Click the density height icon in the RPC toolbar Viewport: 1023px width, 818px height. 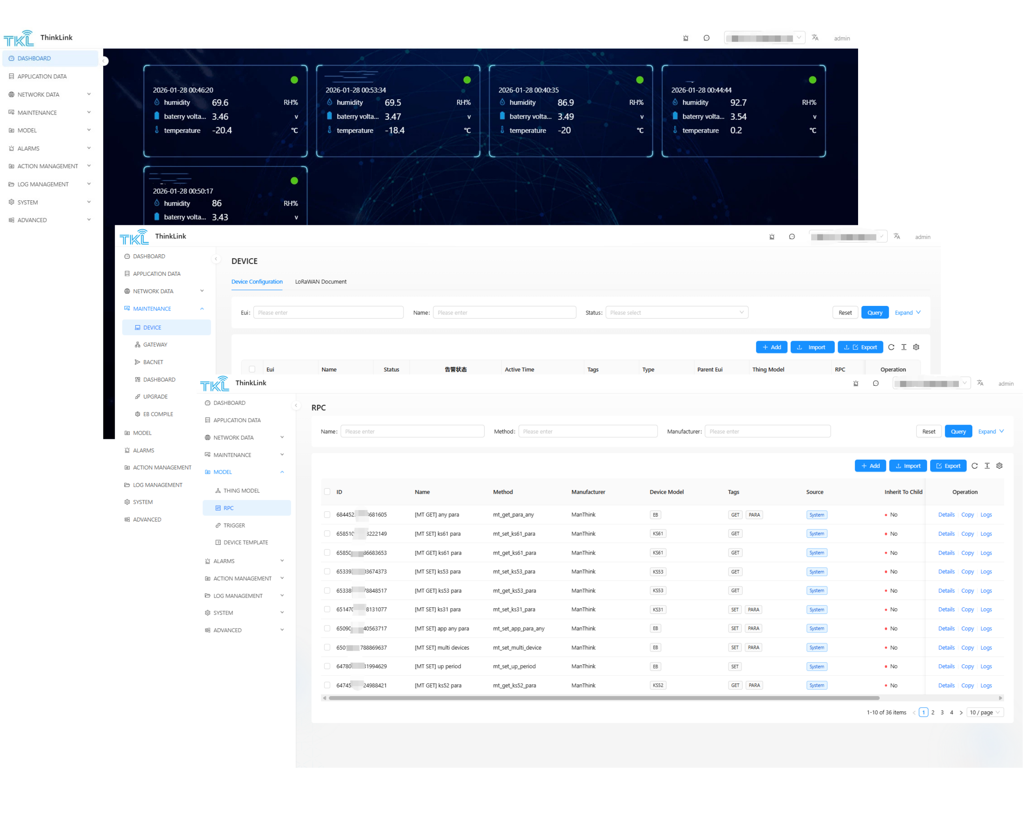click(x=987, y=466)
